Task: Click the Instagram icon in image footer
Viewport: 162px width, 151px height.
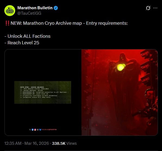Action: [x=35, y=130]
